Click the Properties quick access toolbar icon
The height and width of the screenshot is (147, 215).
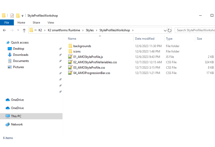click(12, 16)
